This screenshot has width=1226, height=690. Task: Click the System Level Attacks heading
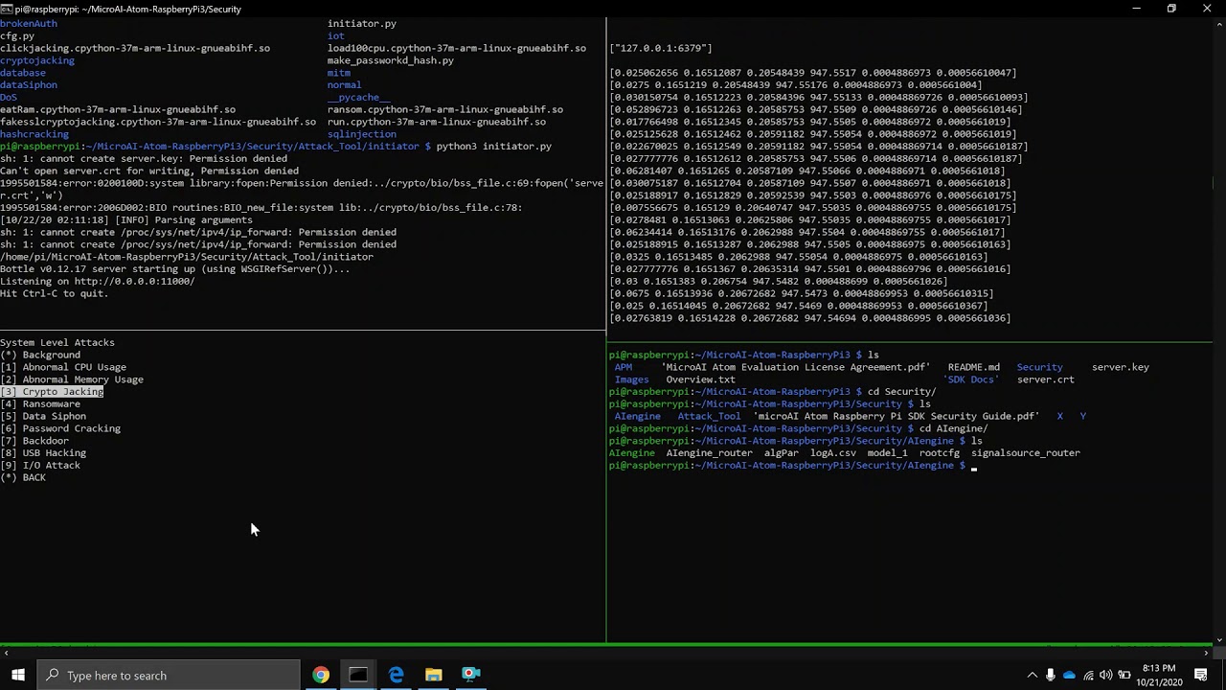[x=57, y=342]
